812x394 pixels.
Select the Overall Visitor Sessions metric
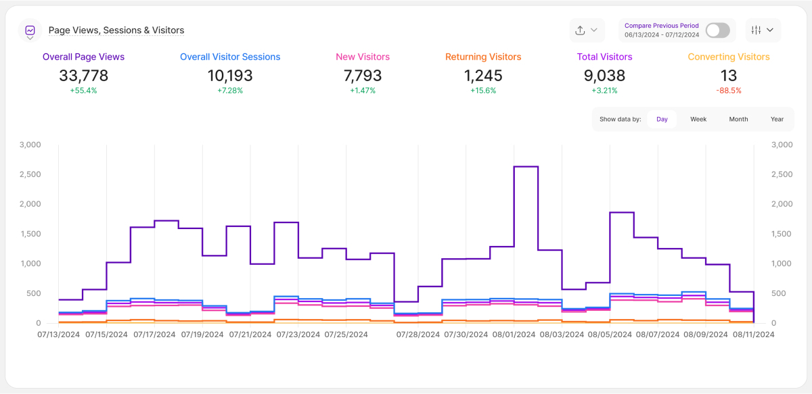230,57
